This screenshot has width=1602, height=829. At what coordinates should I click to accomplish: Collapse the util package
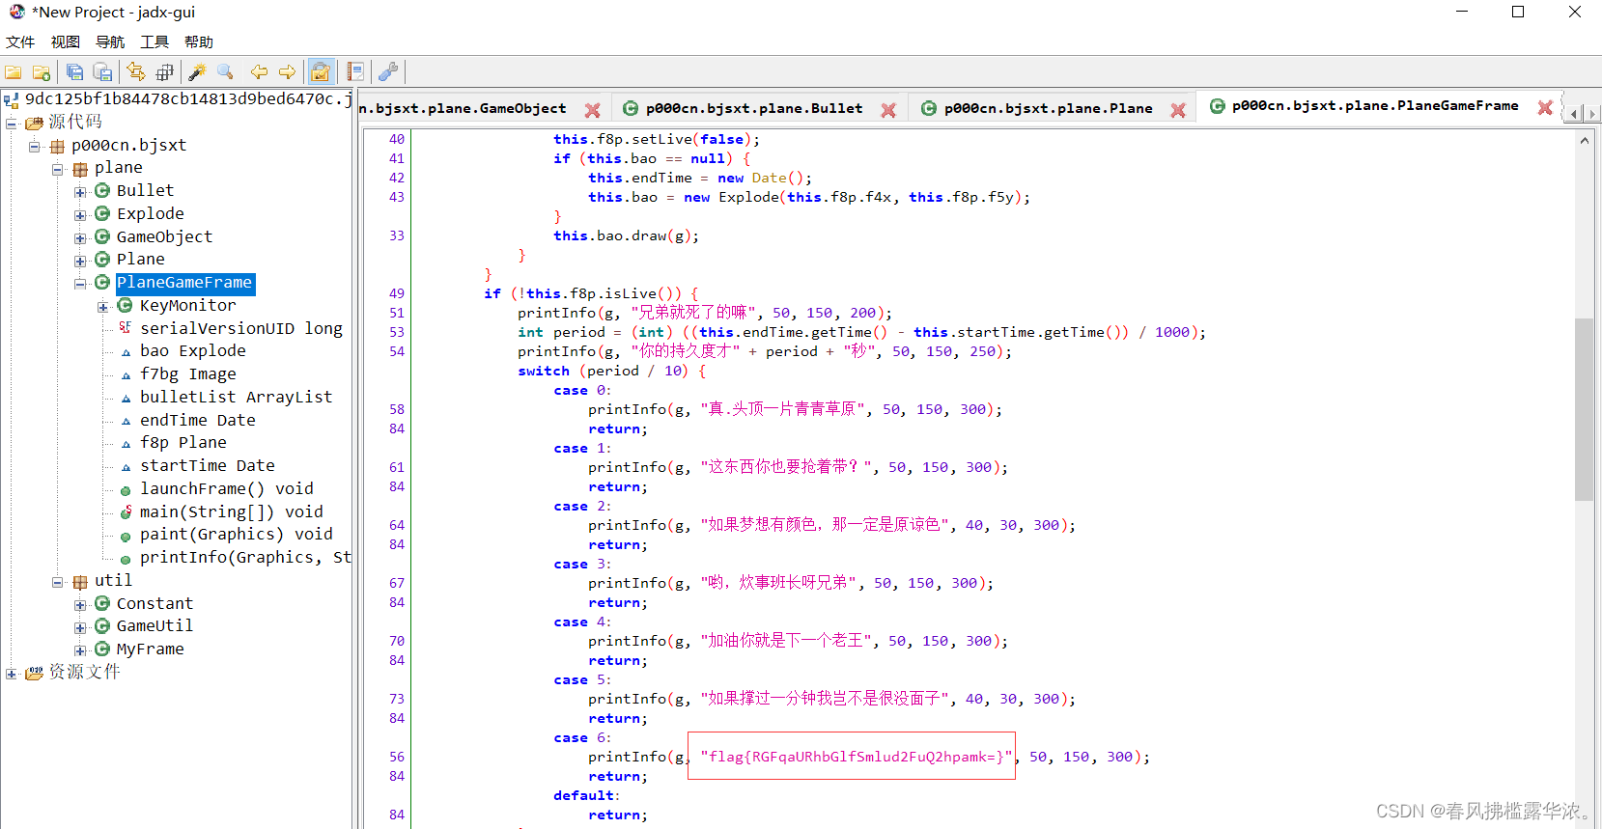point(57,582)
